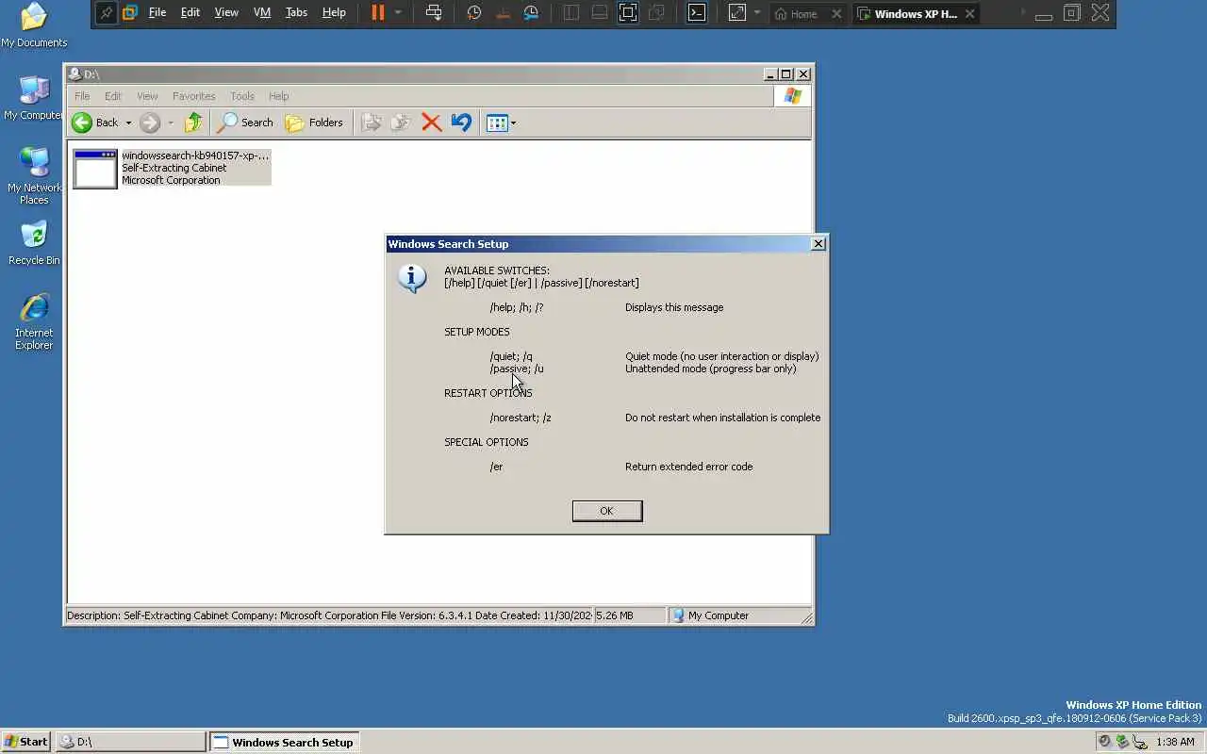
Task: Open the Recycle Bin desktop icon
Action: coord(34,243)
